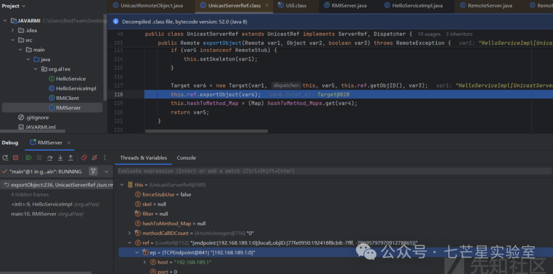
Task: Switch to the Console tab
Action: point(186,158)
